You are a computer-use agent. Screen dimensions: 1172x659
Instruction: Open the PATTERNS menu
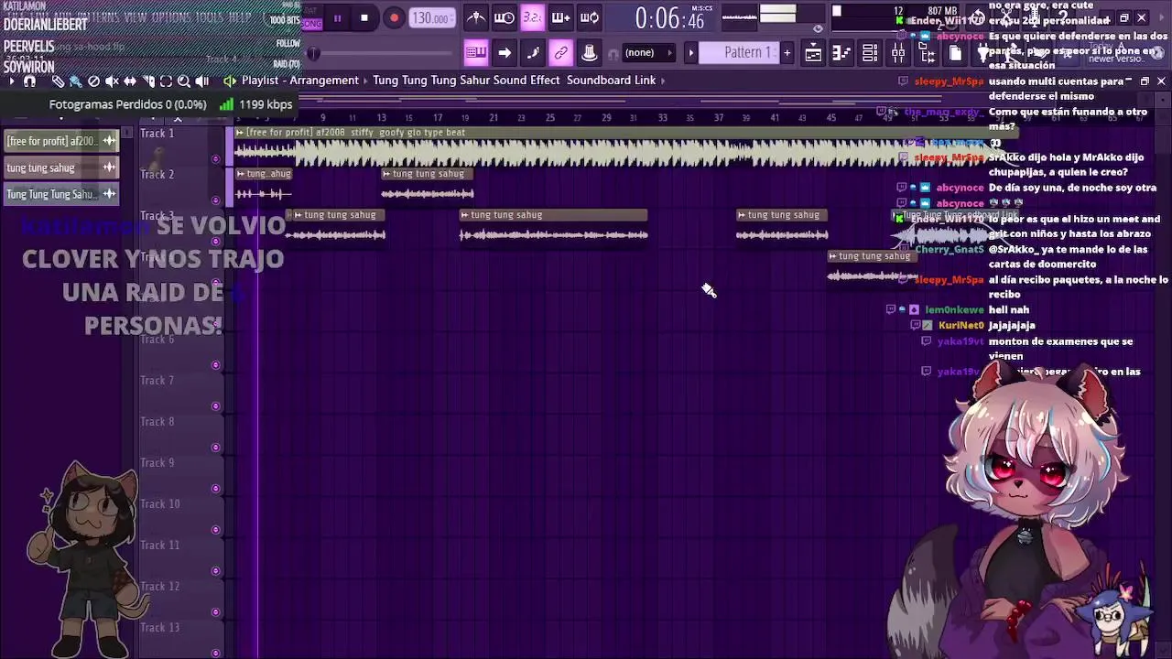[96, 17]
